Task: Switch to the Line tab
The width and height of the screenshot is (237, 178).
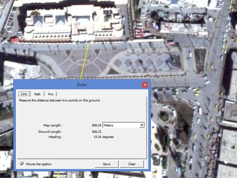Action: point(24,94)
